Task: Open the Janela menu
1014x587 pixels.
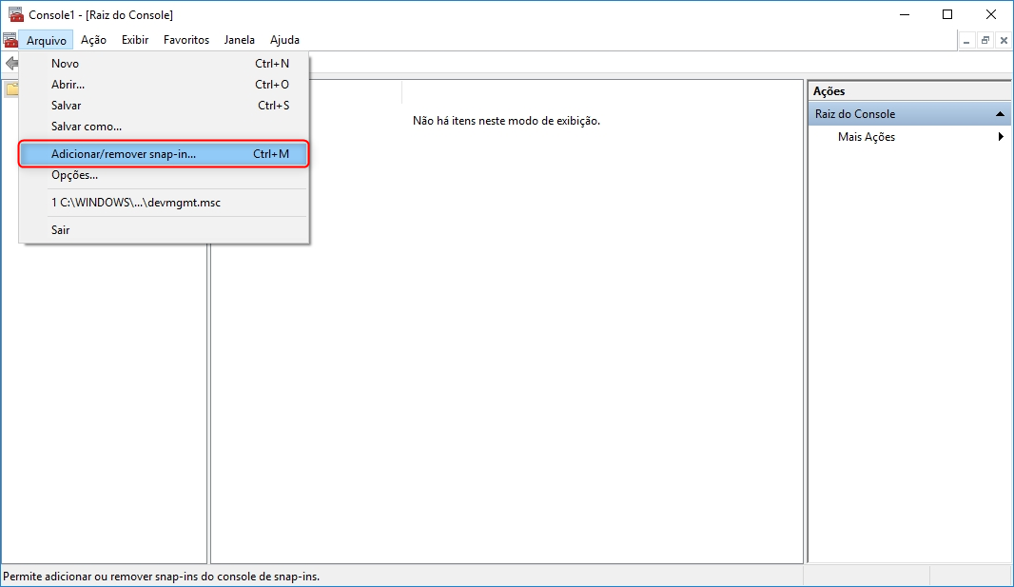Action: pyautogui.click(x=240, y=40)
